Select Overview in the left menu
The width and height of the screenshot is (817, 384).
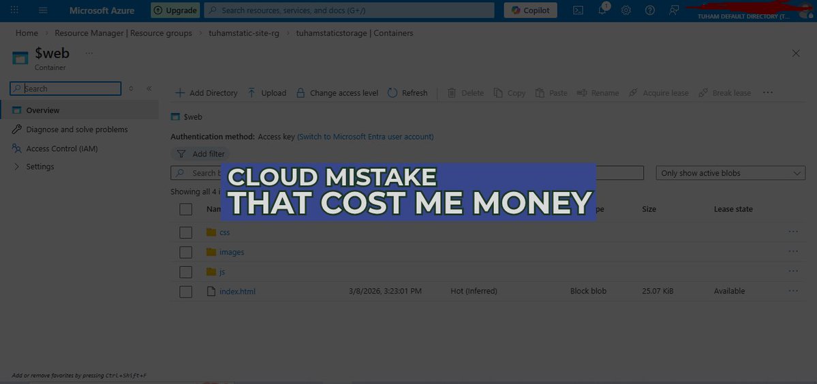click(79, 110)
